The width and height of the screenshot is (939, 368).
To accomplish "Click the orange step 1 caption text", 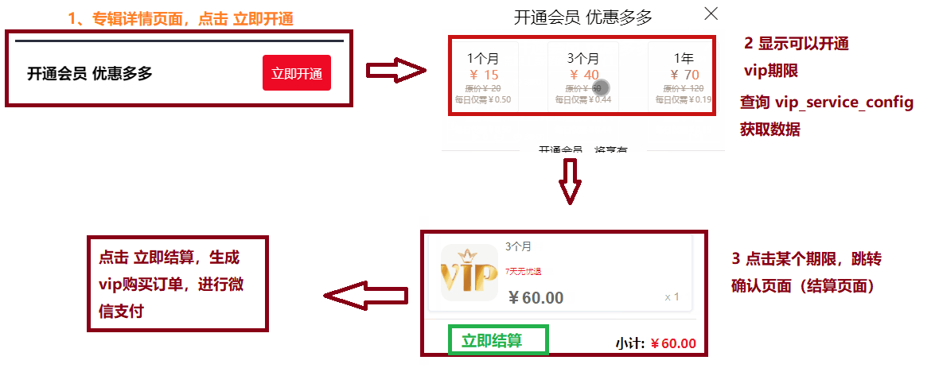I will 181,18.
